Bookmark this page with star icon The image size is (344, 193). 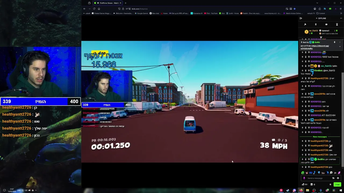coord(294,9)
